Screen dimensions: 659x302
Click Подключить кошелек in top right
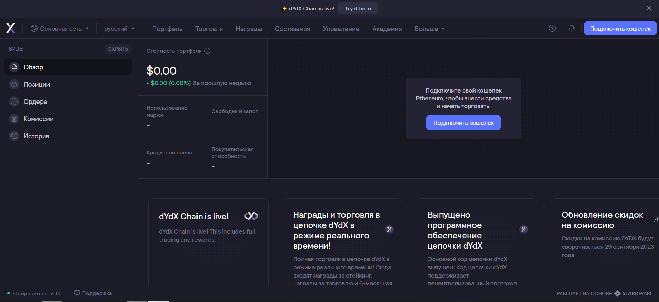[x=620, y=29]
